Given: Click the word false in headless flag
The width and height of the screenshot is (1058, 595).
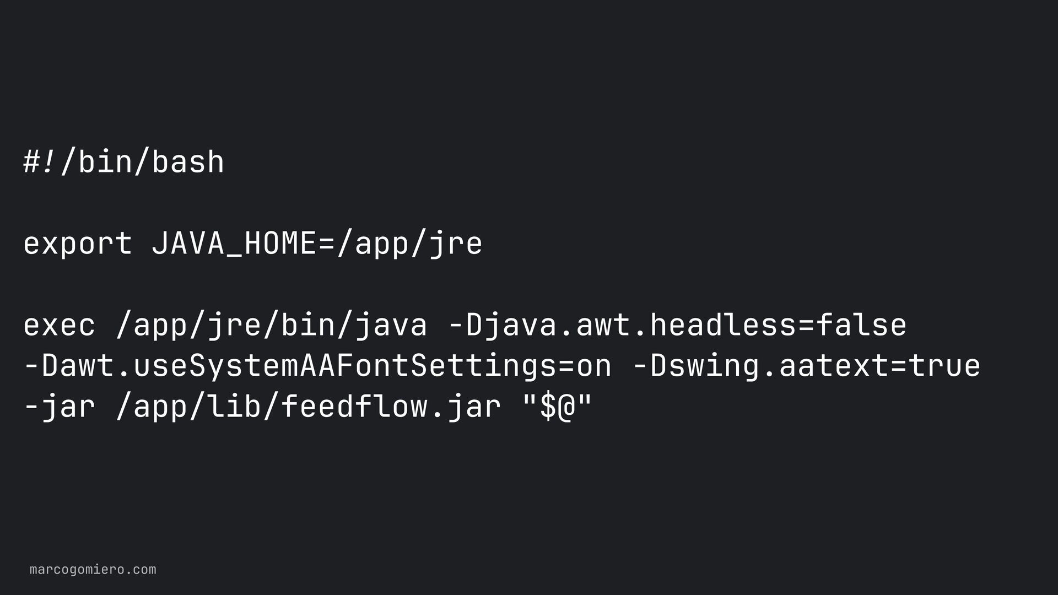Looking at the screenshot, I should [861, 324].
